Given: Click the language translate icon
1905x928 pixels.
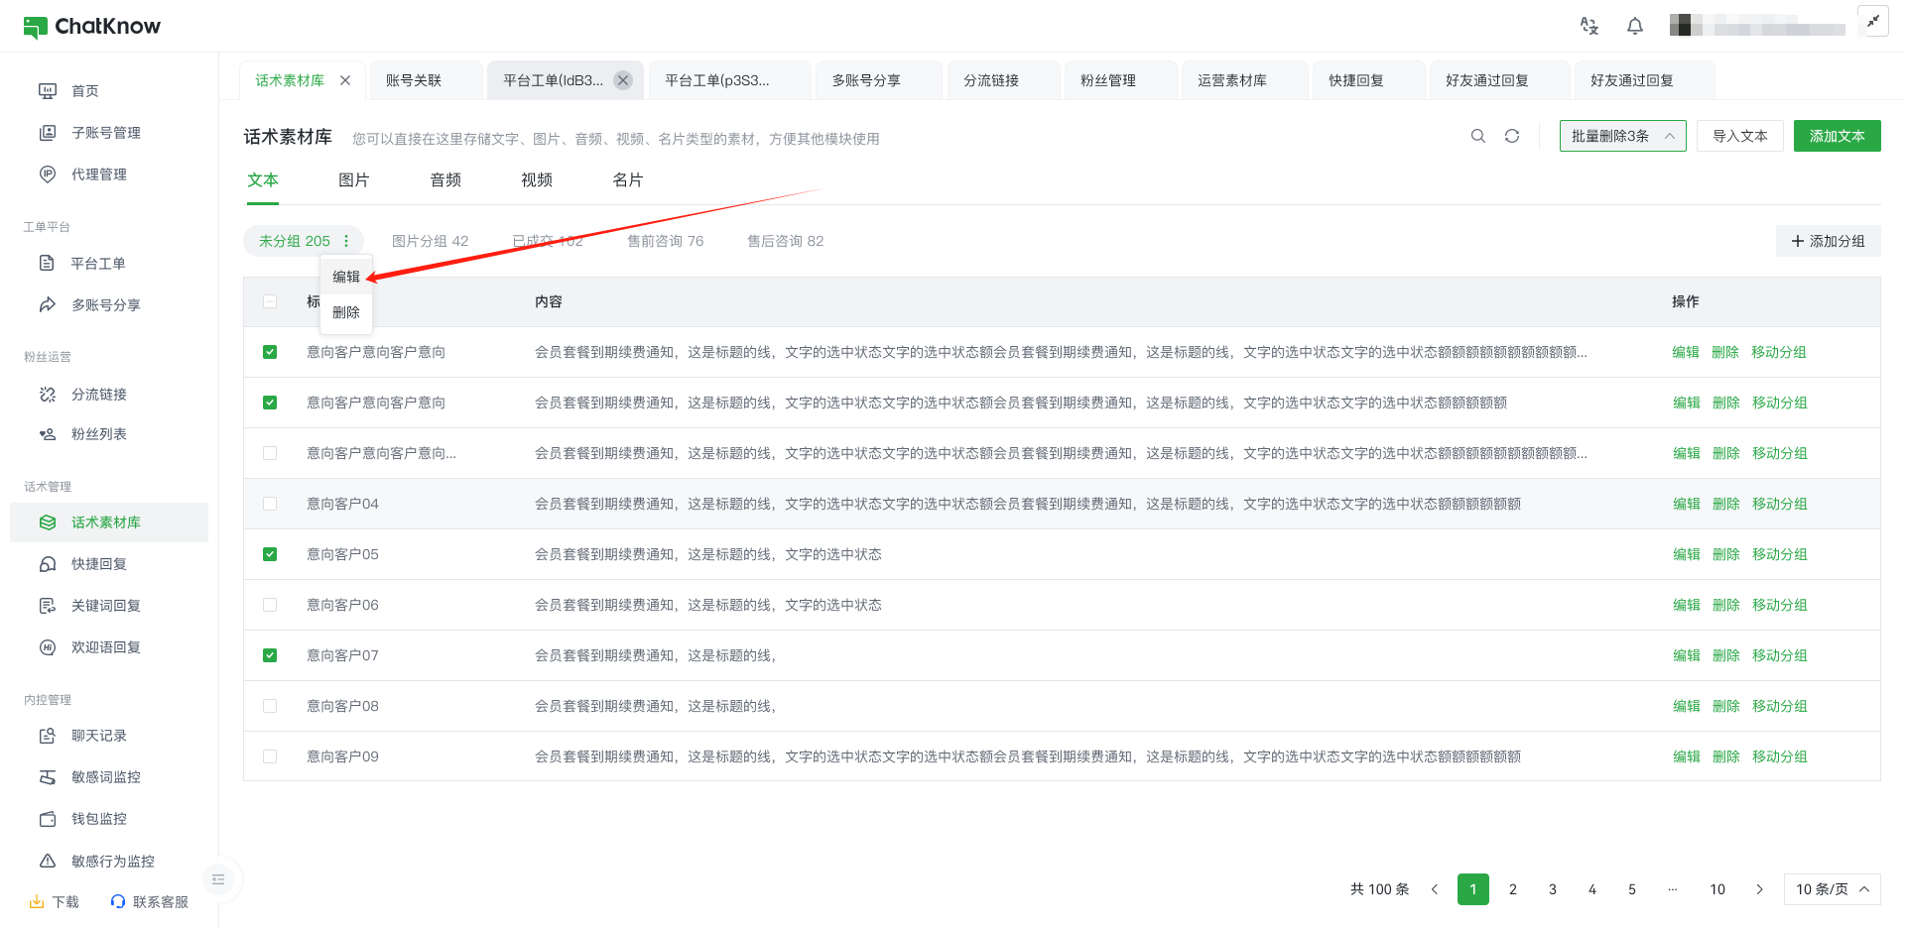Looking at the screenshot, I should [1589, 26].
